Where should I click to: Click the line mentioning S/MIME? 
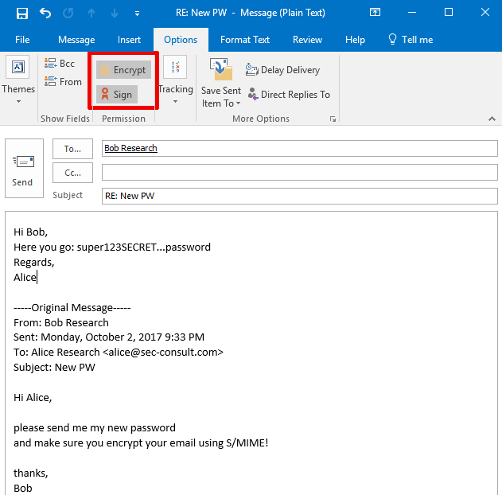point(141,442)
